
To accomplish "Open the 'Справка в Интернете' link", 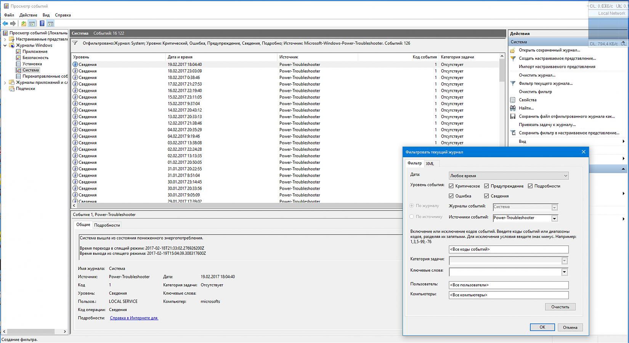I will (134, 318).
